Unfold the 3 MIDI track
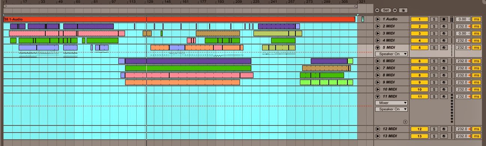Image resolution: width=486 pixels, height=146 pixels. pyautogui.click(x=378, y=33)
